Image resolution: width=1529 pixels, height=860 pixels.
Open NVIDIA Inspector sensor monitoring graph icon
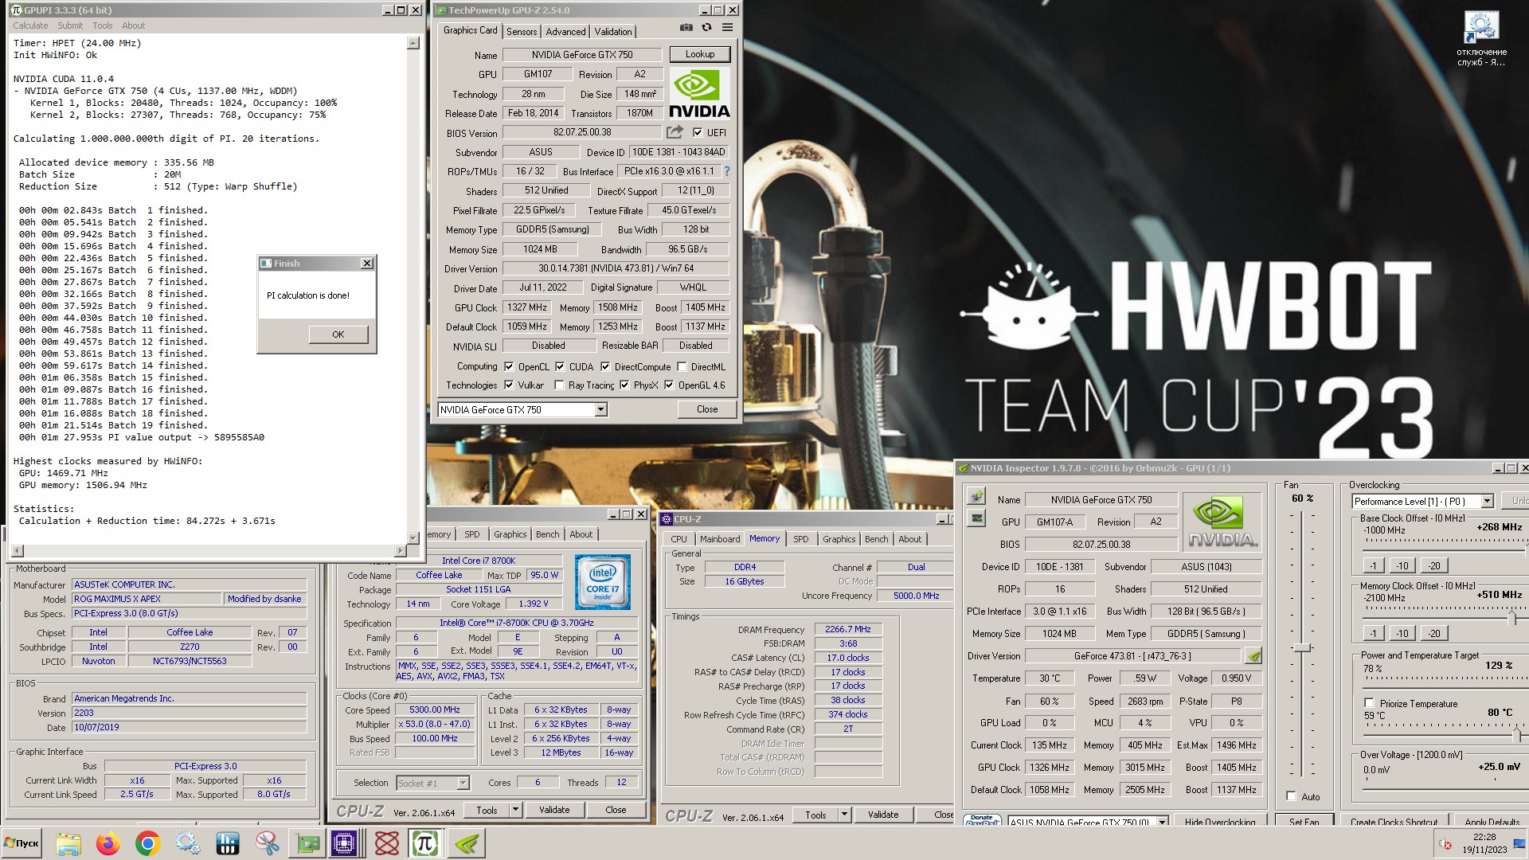976,518
